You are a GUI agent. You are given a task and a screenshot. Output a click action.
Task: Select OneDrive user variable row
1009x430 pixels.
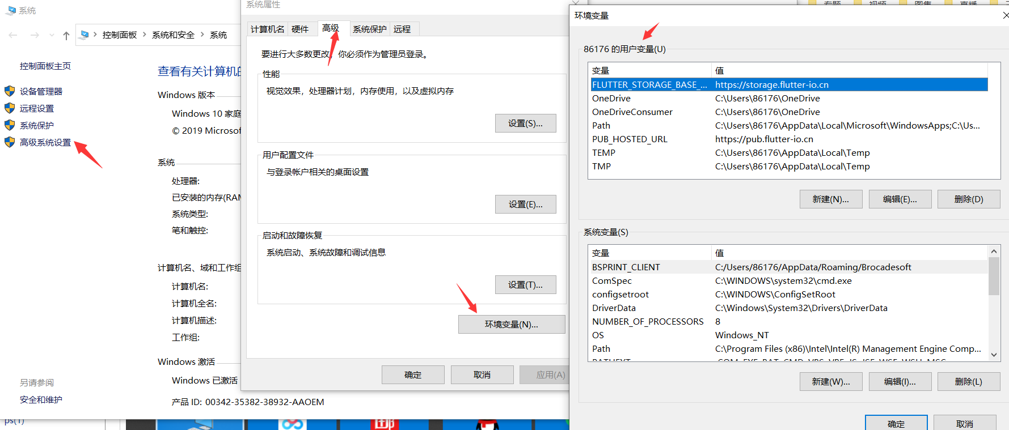tap(789, 98)
